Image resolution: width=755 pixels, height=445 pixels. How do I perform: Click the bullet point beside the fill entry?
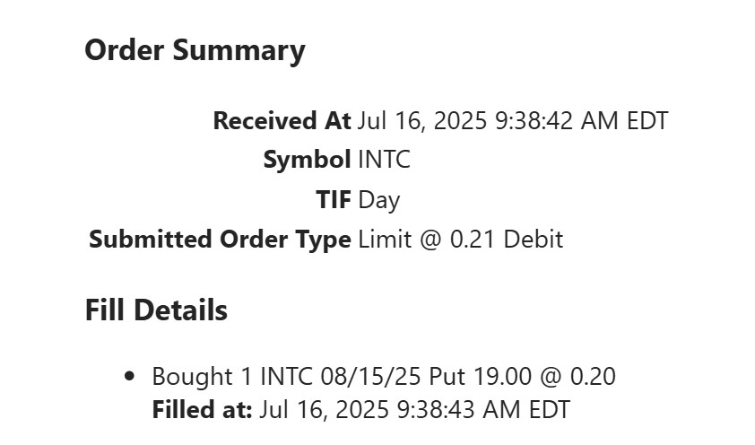(x=130, y=377)
